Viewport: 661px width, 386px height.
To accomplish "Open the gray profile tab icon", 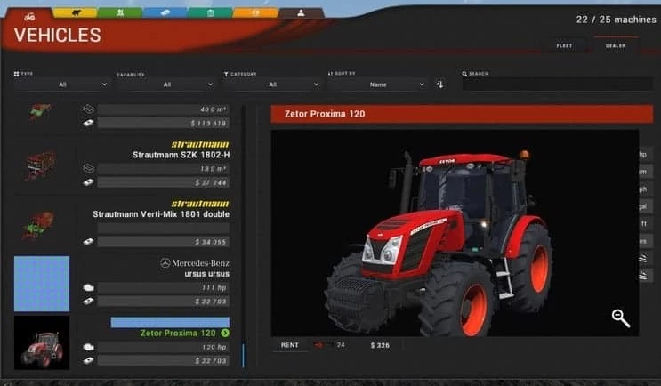I will click(301, 13).
